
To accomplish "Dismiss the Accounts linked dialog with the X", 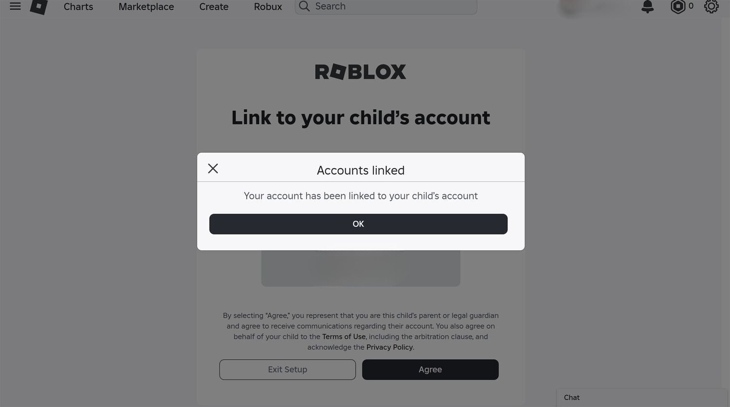I will (213, 168).
